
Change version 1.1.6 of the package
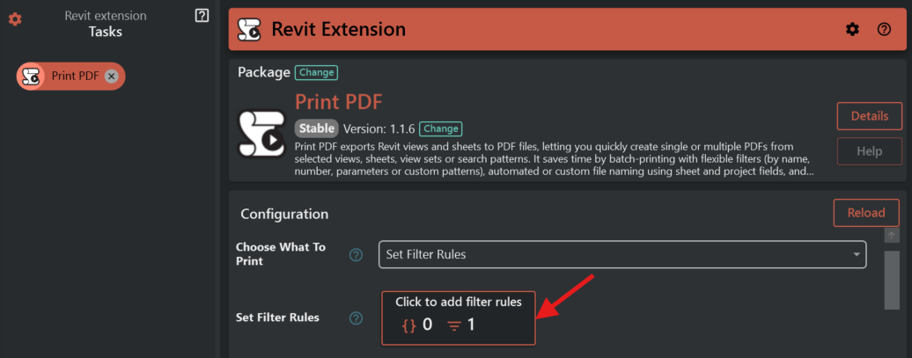(x=440, y=128)
